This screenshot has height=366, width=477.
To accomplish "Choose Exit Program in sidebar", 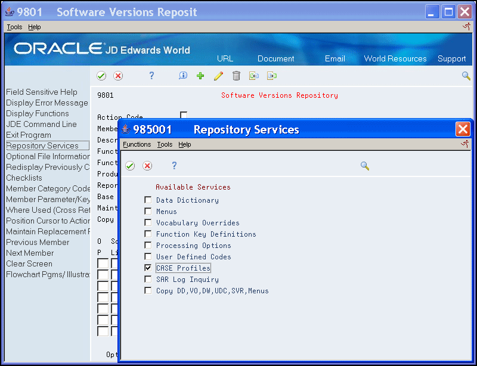I will (29, 135).
